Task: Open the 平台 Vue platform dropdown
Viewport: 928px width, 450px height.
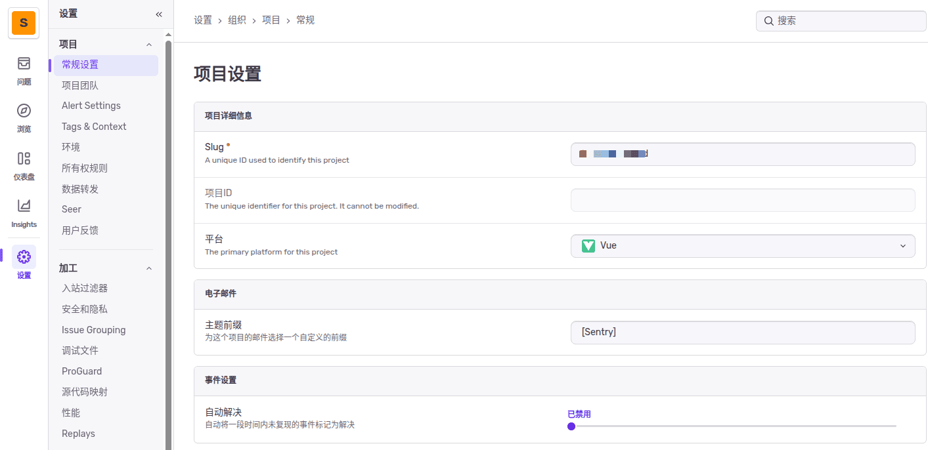Action: (742, 246)
